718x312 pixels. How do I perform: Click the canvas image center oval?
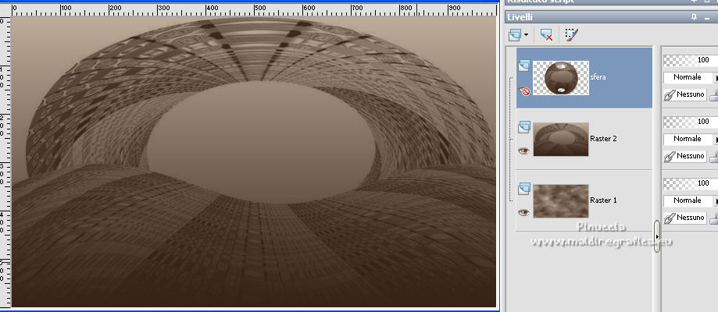[x=261, y=142]
